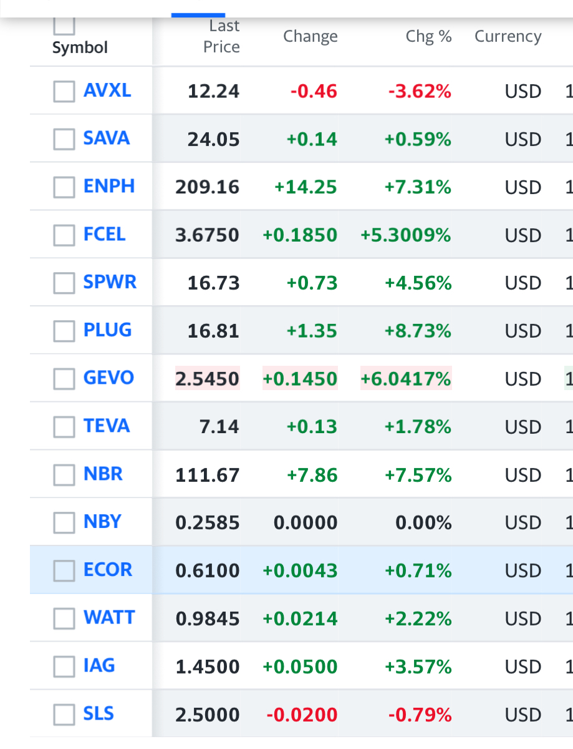
Task: Check the SLS row checkbox
Action: [64, 715]
